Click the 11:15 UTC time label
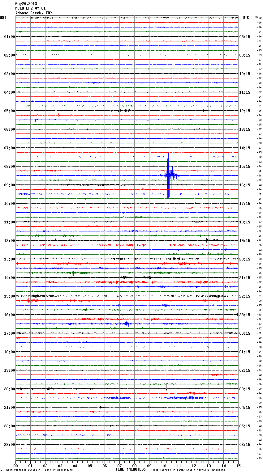Image resolution: width=263 pixels, height=474 pixels. [245, 92]
